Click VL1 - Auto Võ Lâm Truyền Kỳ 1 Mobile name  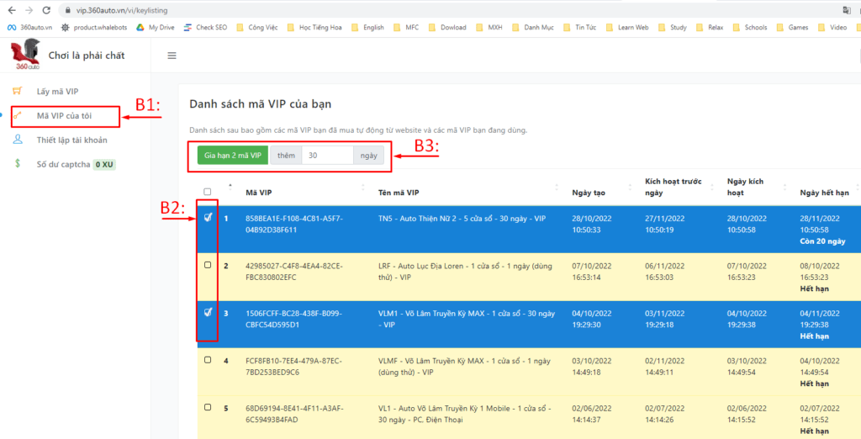point(464,413)
